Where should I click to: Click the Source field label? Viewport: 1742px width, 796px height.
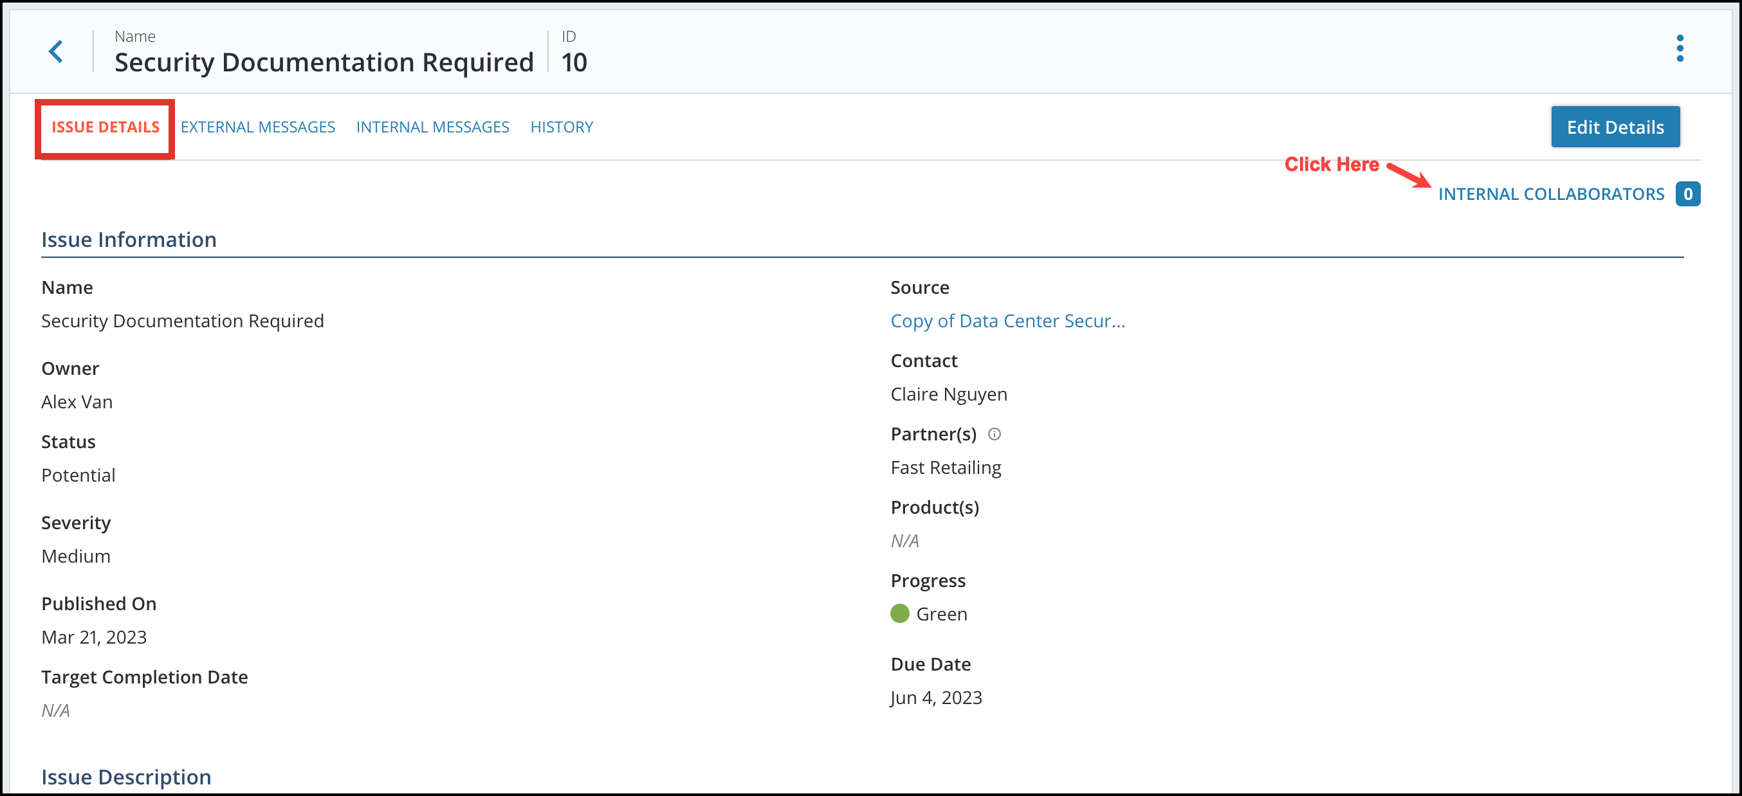pos(920,288)
